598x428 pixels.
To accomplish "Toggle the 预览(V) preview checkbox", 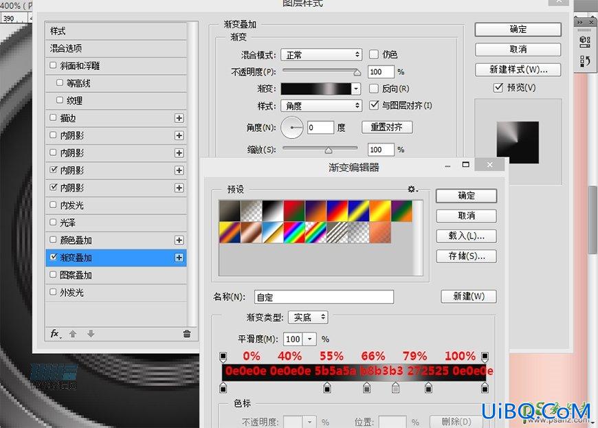I will (x=498, y=87).
